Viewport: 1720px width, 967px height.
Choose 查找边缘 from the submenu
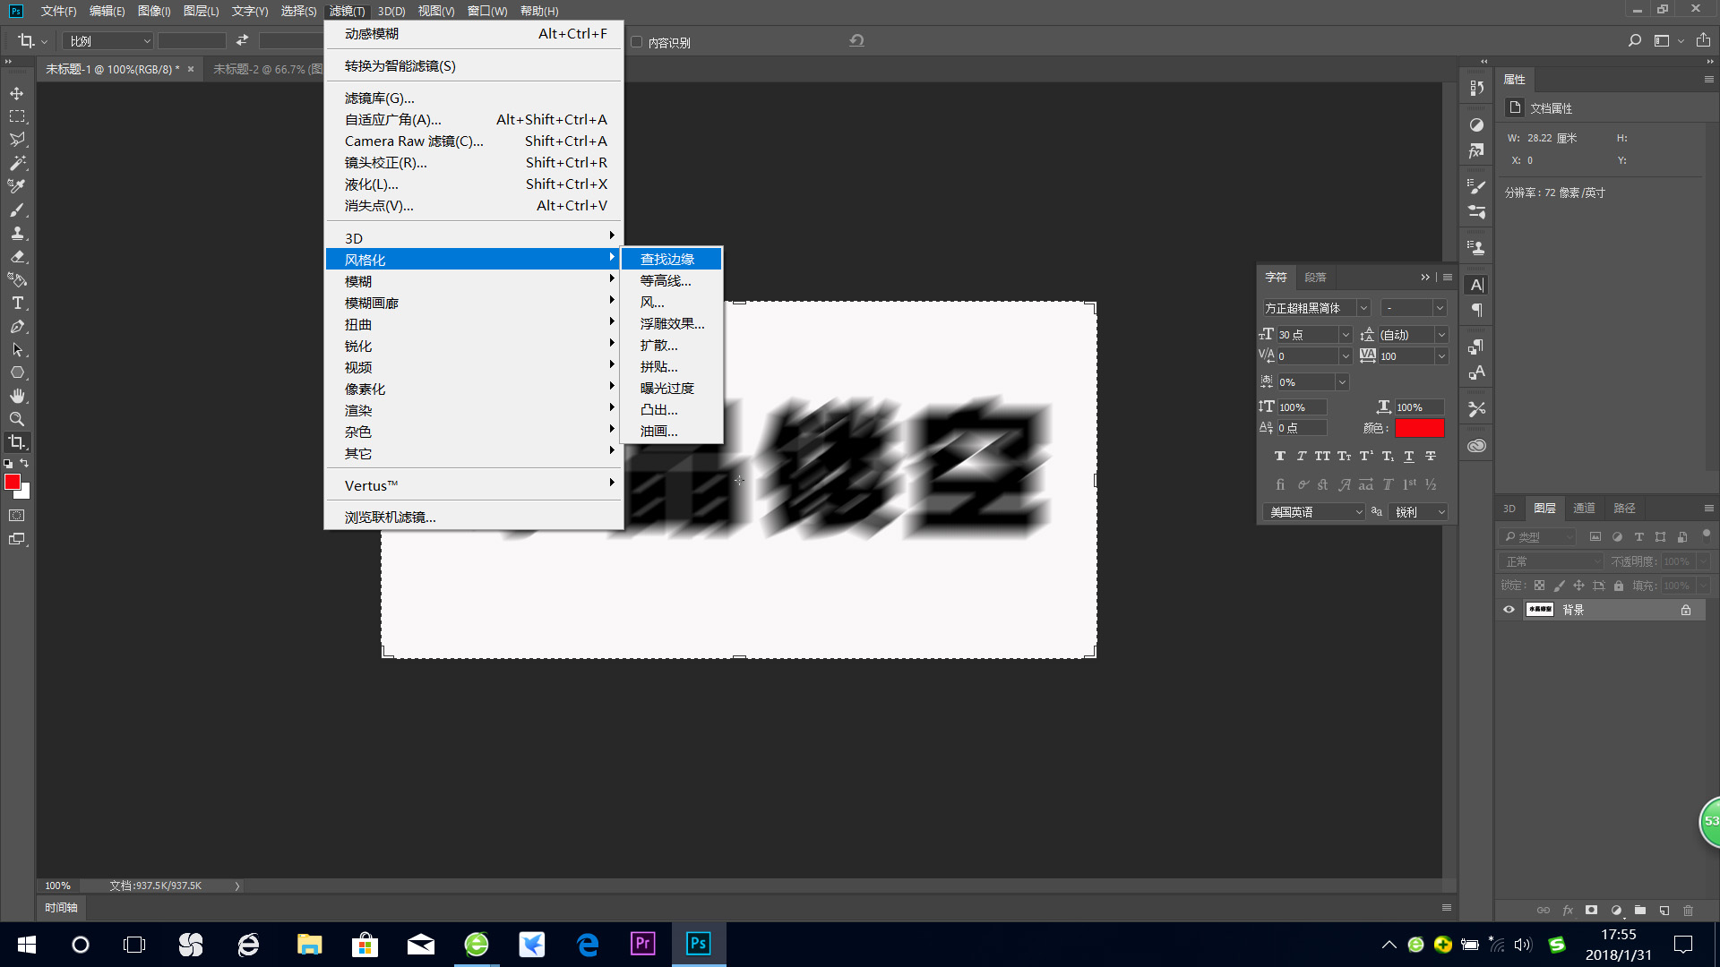(x=667, y=259)
